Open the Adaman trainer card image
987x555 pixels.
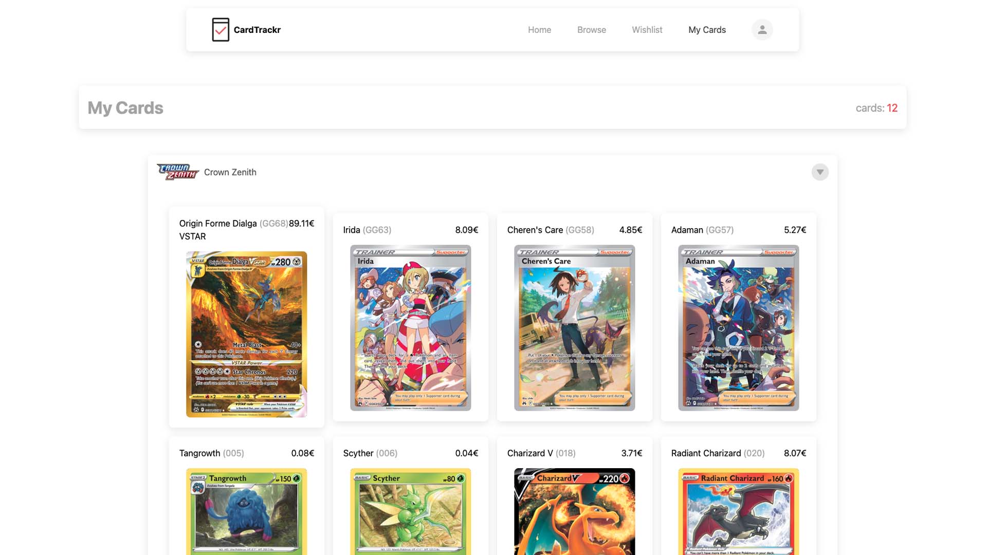[738, 328]
